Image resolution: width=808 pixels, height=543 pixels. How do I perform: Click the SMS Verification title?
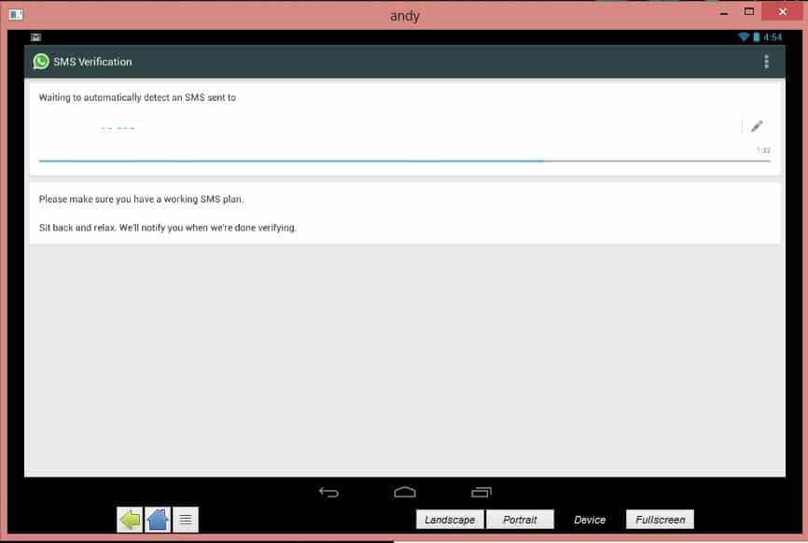pos(92,62)
